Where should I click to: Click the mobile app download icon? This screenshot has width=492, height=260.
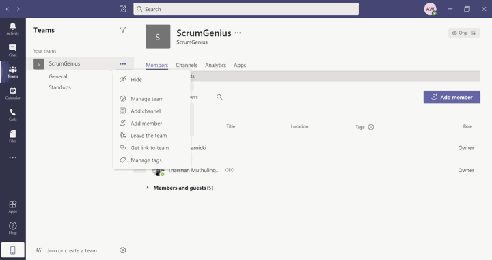pos(12,250)
